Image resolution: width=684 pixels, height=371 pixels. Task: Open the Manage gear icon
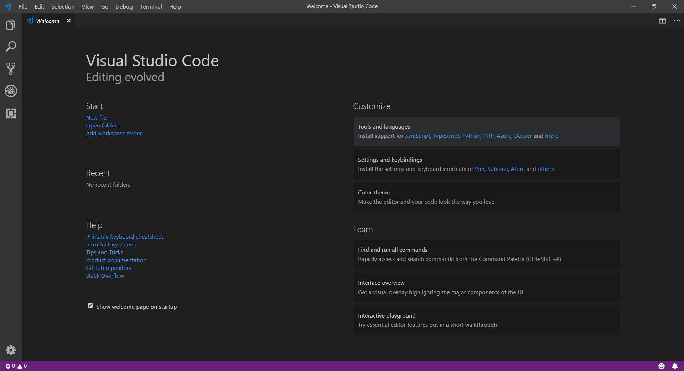click(x=11, y=350)
